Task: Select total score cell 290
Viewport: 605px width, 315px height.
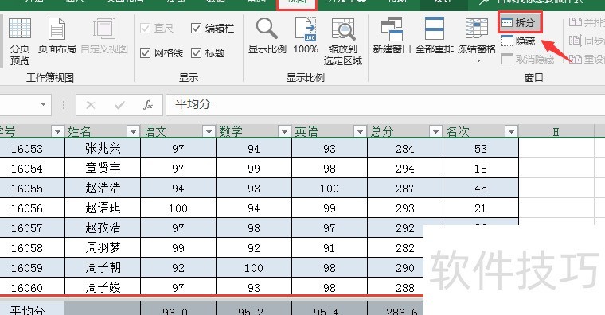Action: tap(396, 267)
